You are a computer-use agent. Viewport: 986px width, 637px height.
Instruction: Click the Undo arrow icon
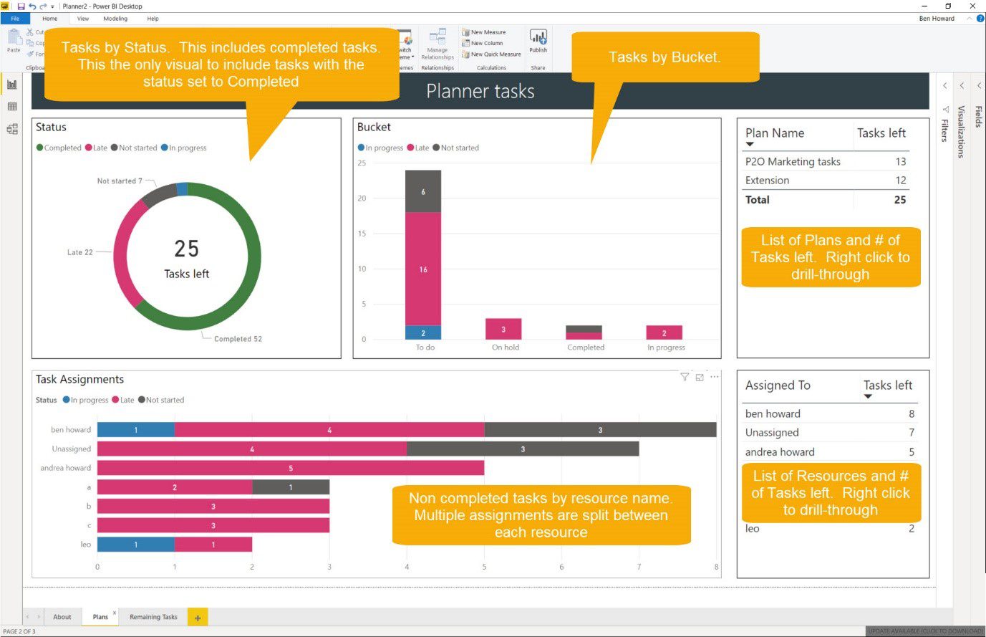[32, 6]
